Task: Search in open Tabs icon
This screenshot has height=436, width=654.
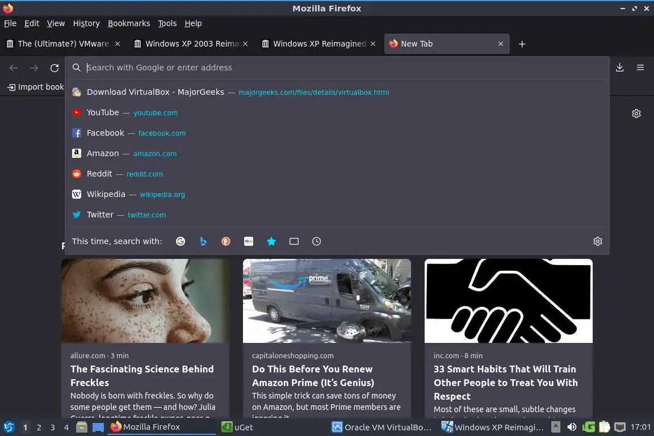Action: [294, 241]
